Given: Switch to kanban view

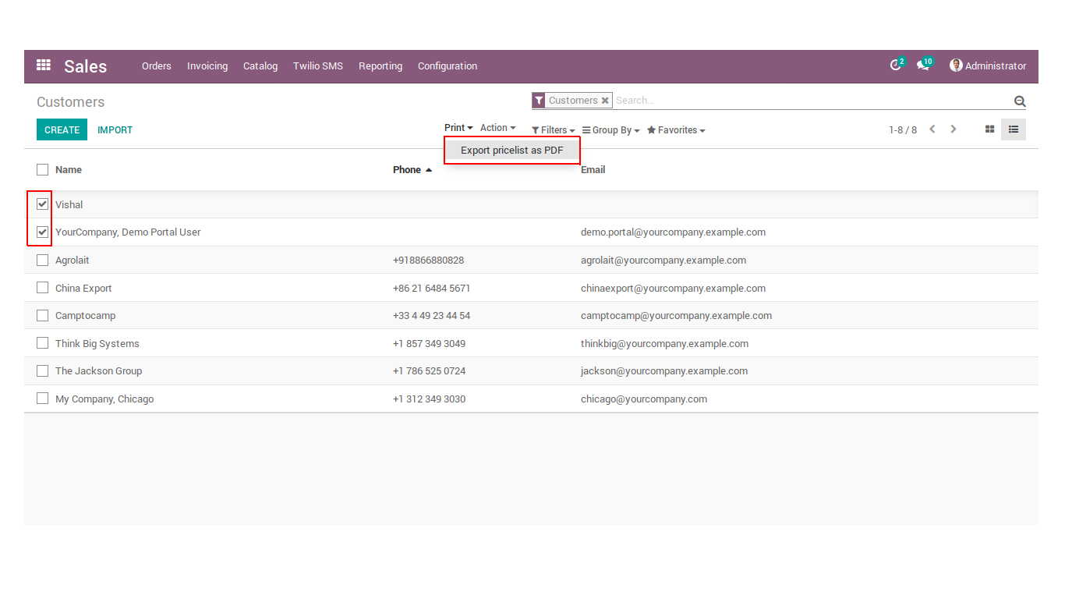Looking at the screenshot, I should click(x=990, y=129).
